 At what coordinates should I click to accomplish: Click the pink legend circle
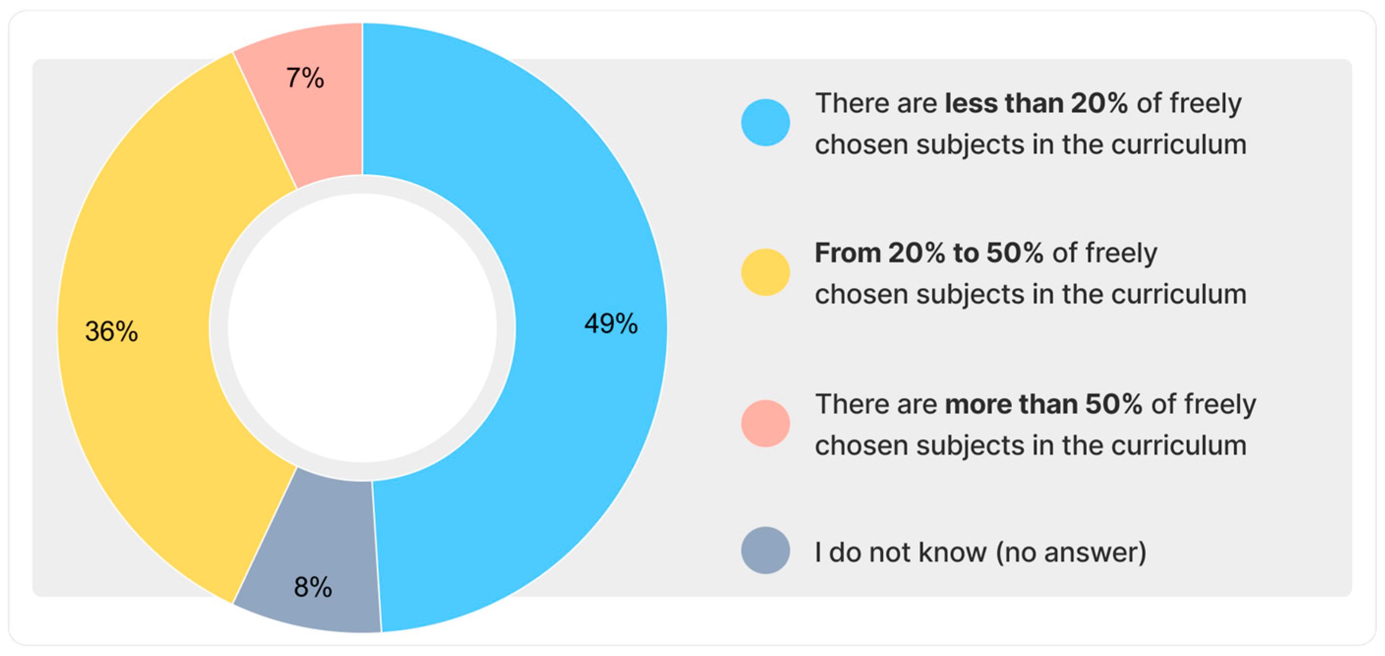pyautogui.click(x=765, y=423)
